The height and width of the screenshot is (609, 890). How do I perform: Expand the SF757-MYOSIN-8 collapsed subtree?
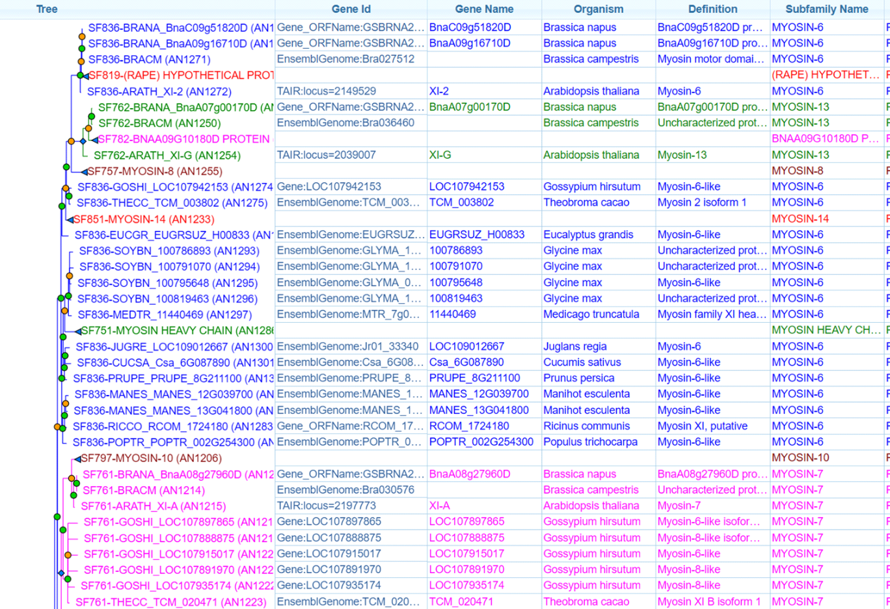coord(84,172)
